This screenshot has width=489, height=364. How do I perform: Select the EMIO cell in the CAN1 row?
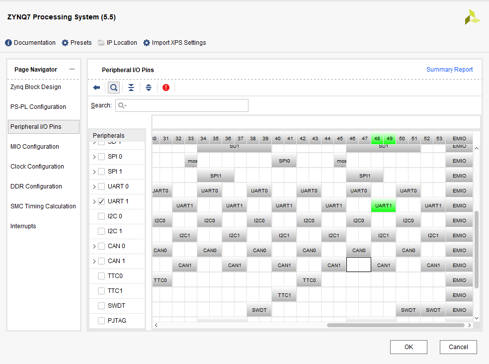point(459,266)
